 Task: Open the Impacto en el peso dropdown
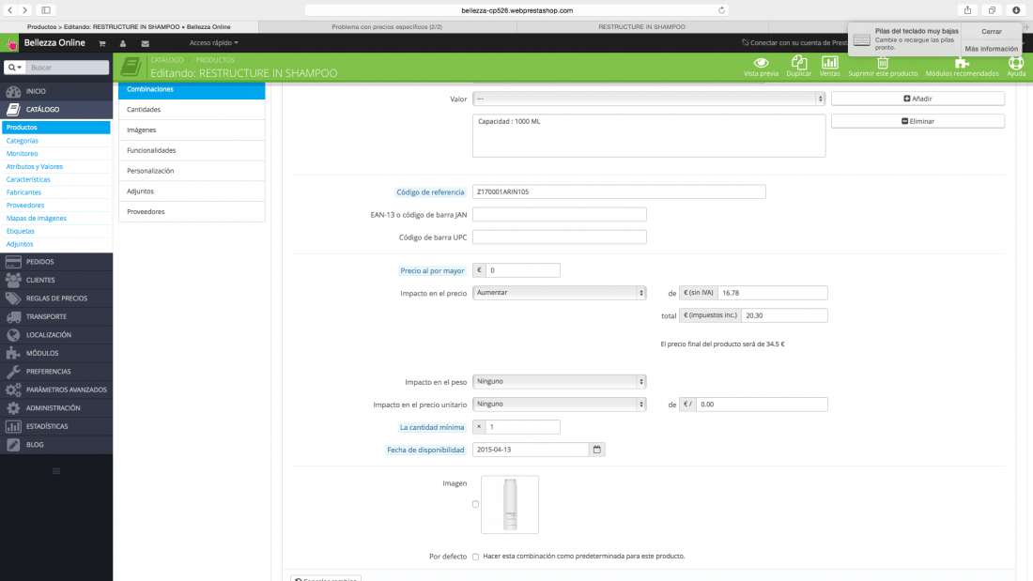pyautogui.click(x=559, y=381)
